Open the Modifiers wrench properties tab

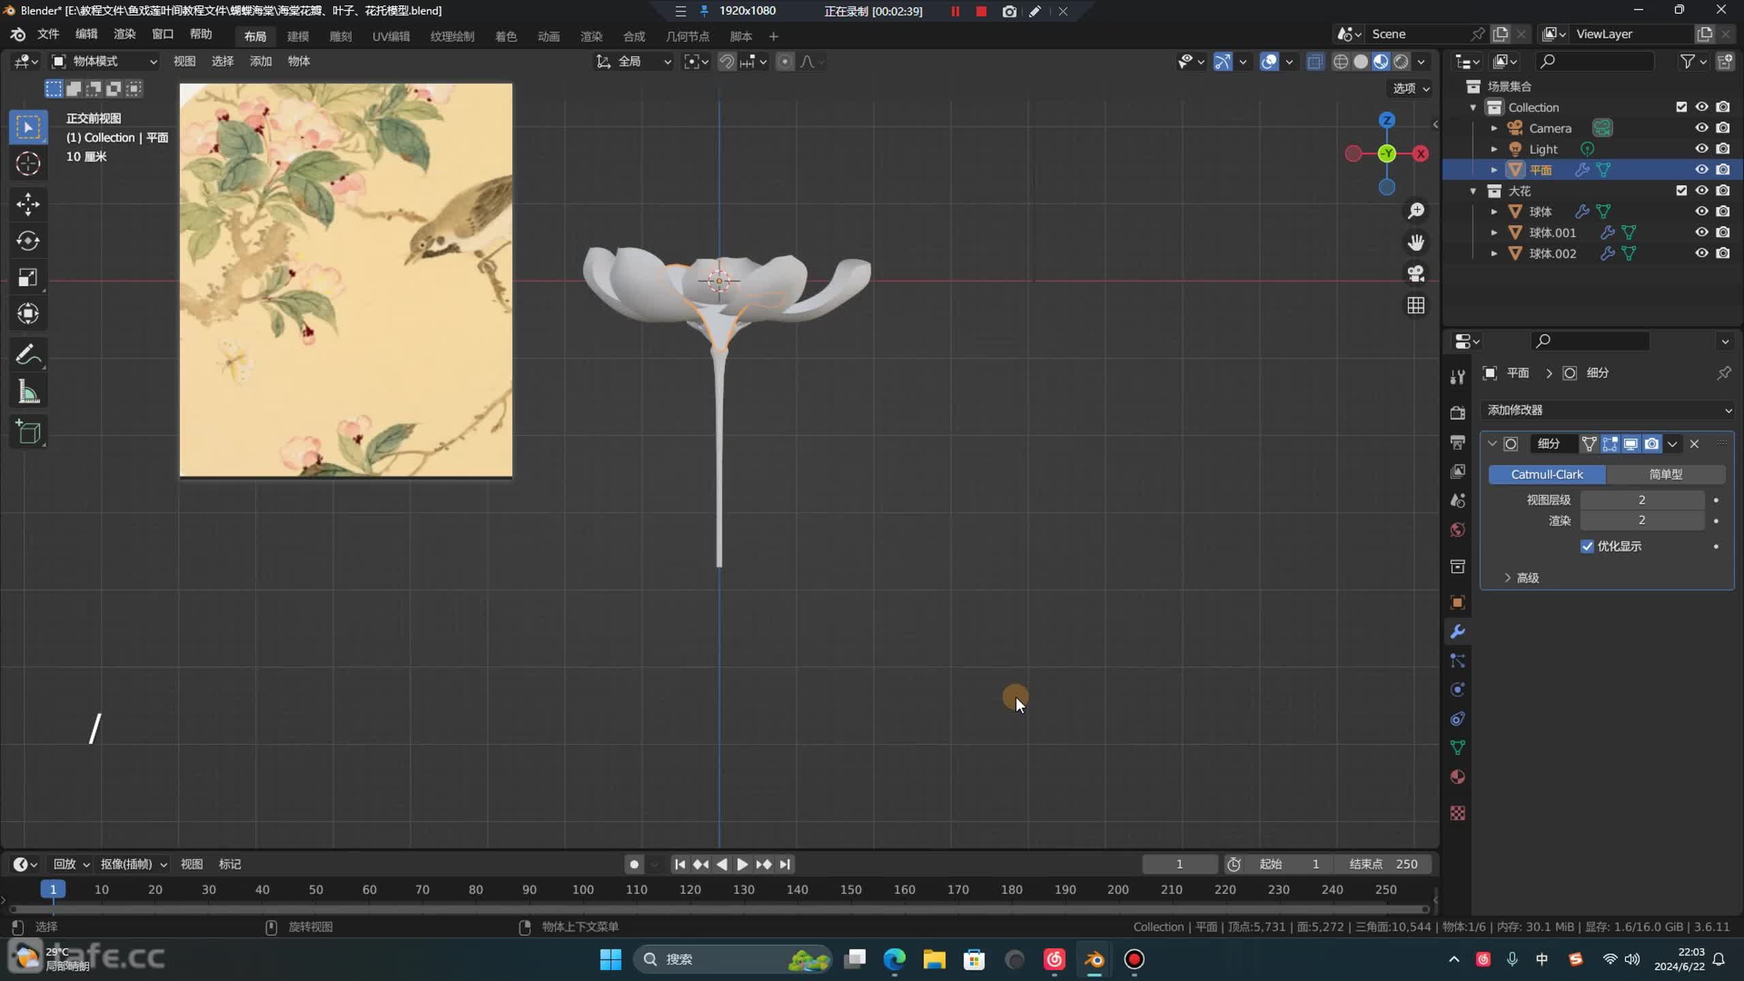1458,632
